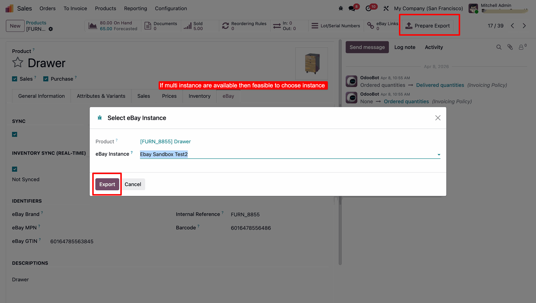Open the gear actions menu next to breadcrumb
This screenshot has height=303, width=536.
click(x=51, y=29)
